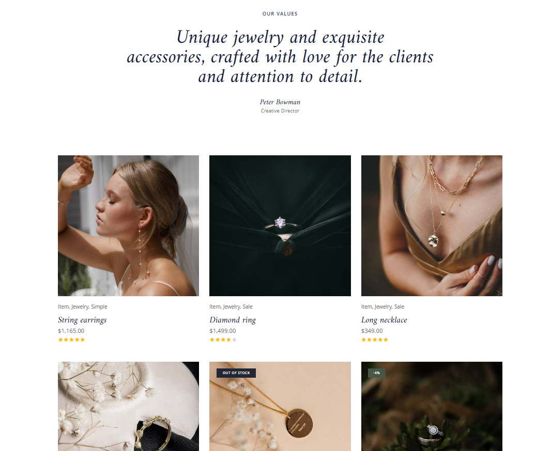Viewport: 536px width, 451px height.
Task: Open the Item category under Diamond ring
Action: tap(215, 307)
